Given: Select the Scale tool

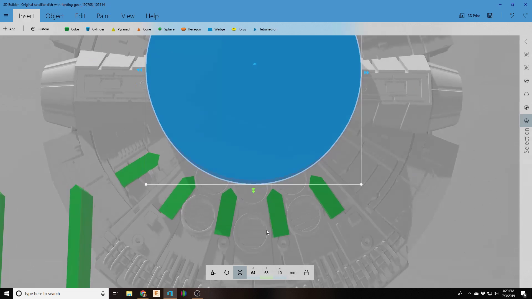Looking at the screenshot, I should 240,273.
